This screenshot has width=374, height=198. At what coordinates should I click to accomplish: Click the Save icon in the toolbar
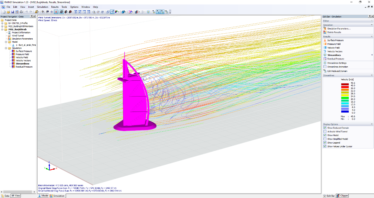[x=12, y=12]
